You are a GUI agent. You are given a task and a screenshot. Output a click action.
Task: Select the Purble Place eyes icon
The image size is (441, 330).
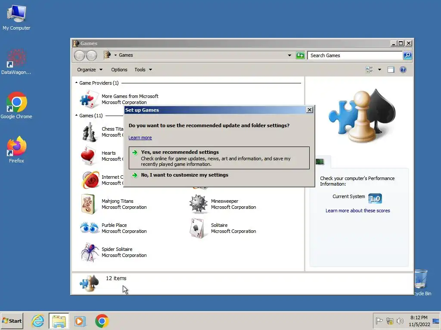tap(90, 228)
